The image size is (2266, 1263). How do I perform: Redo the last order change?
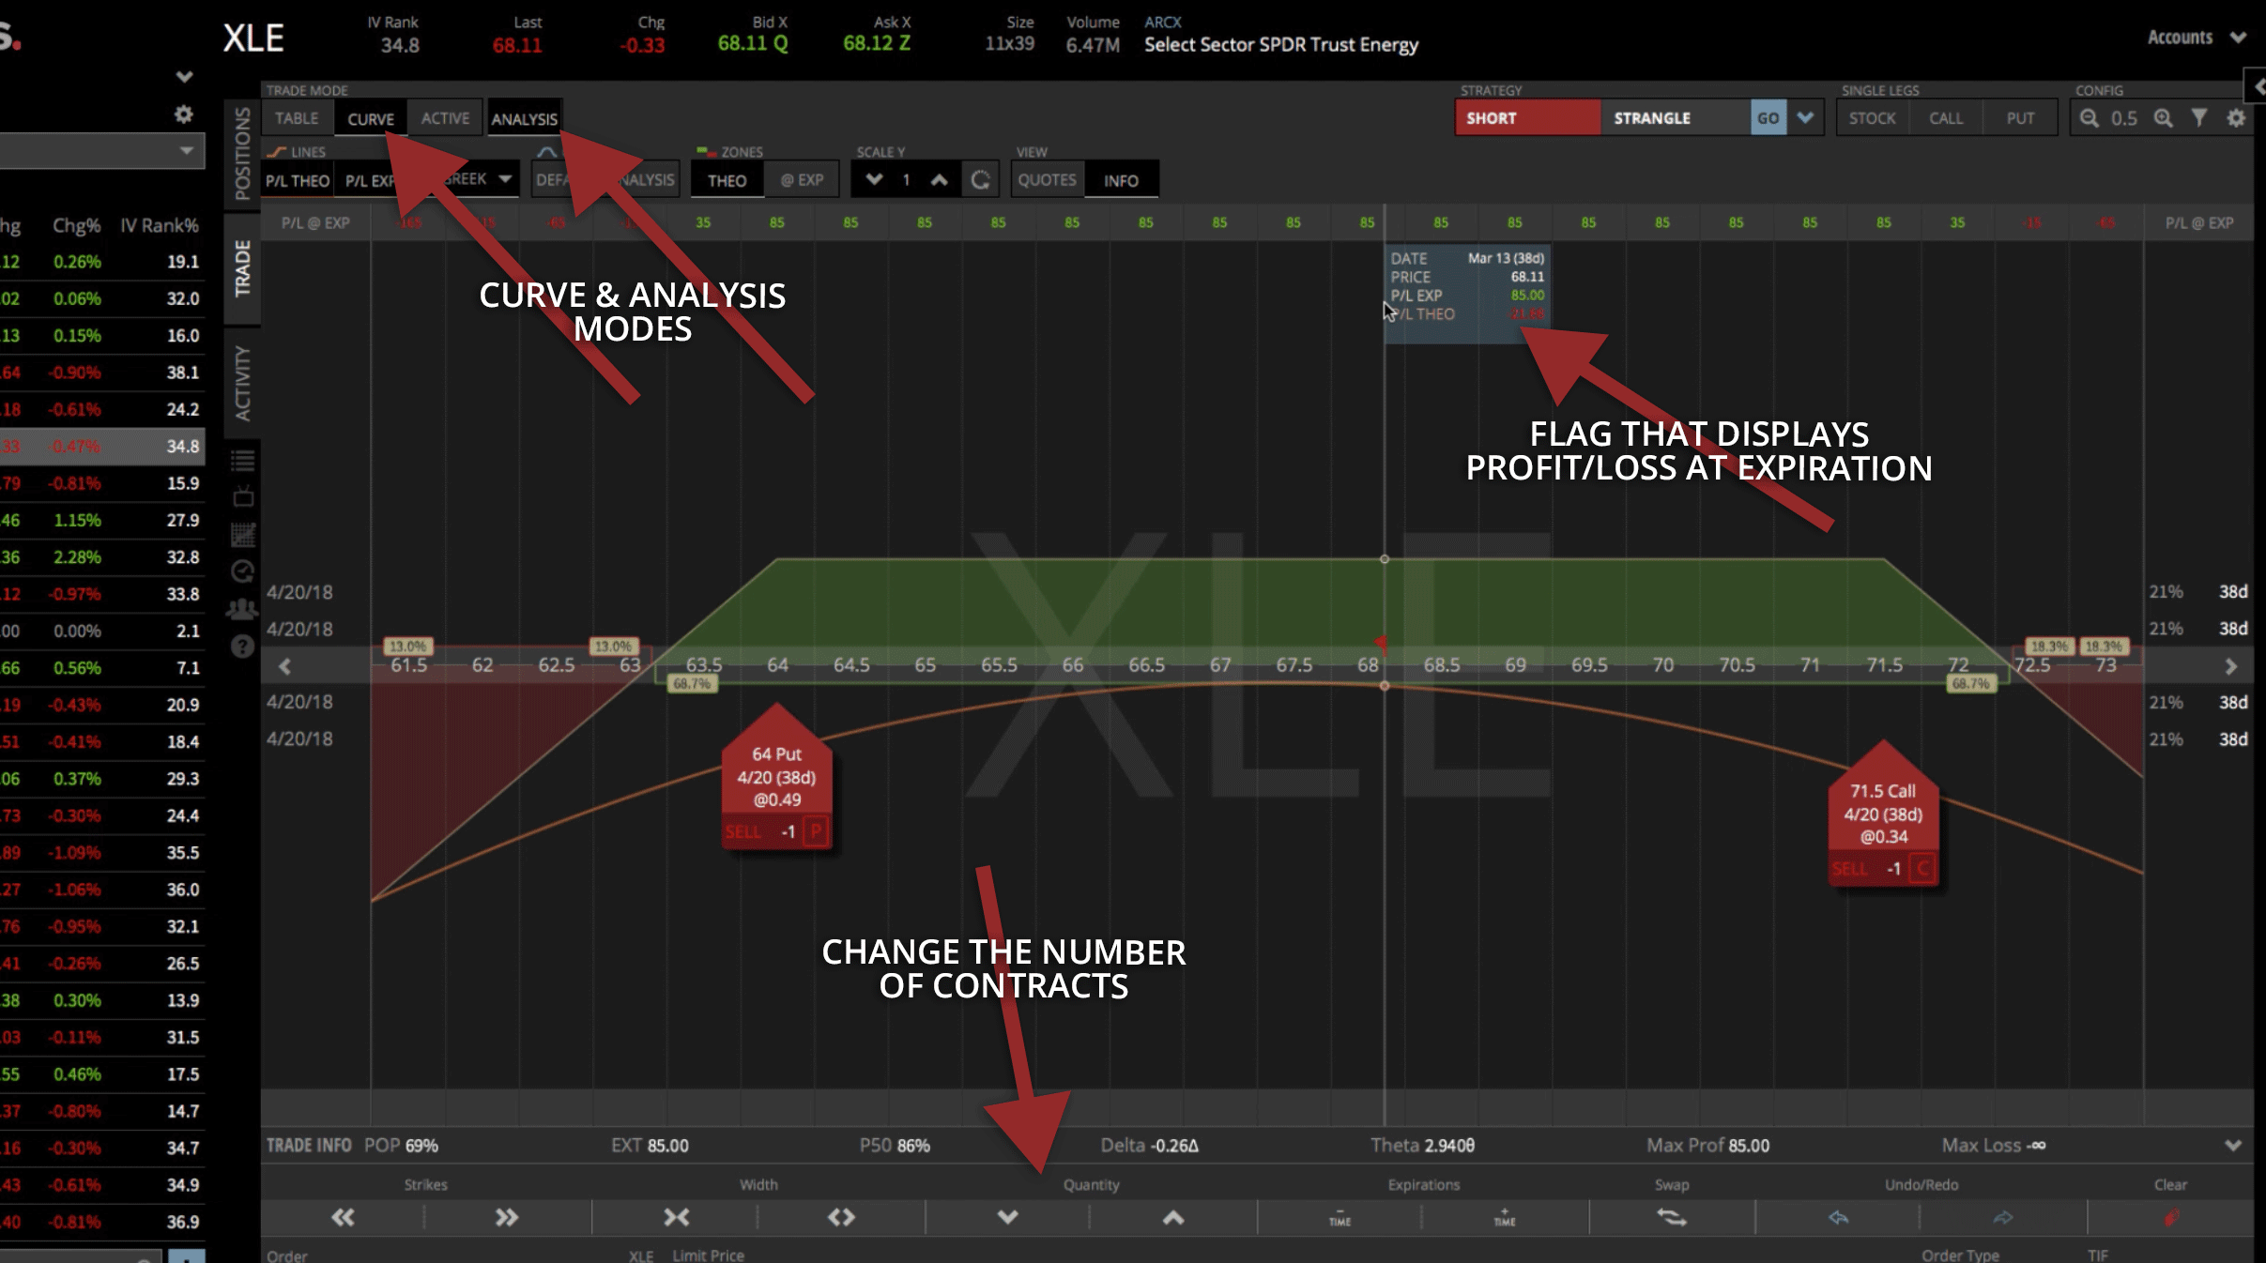2003,1218
